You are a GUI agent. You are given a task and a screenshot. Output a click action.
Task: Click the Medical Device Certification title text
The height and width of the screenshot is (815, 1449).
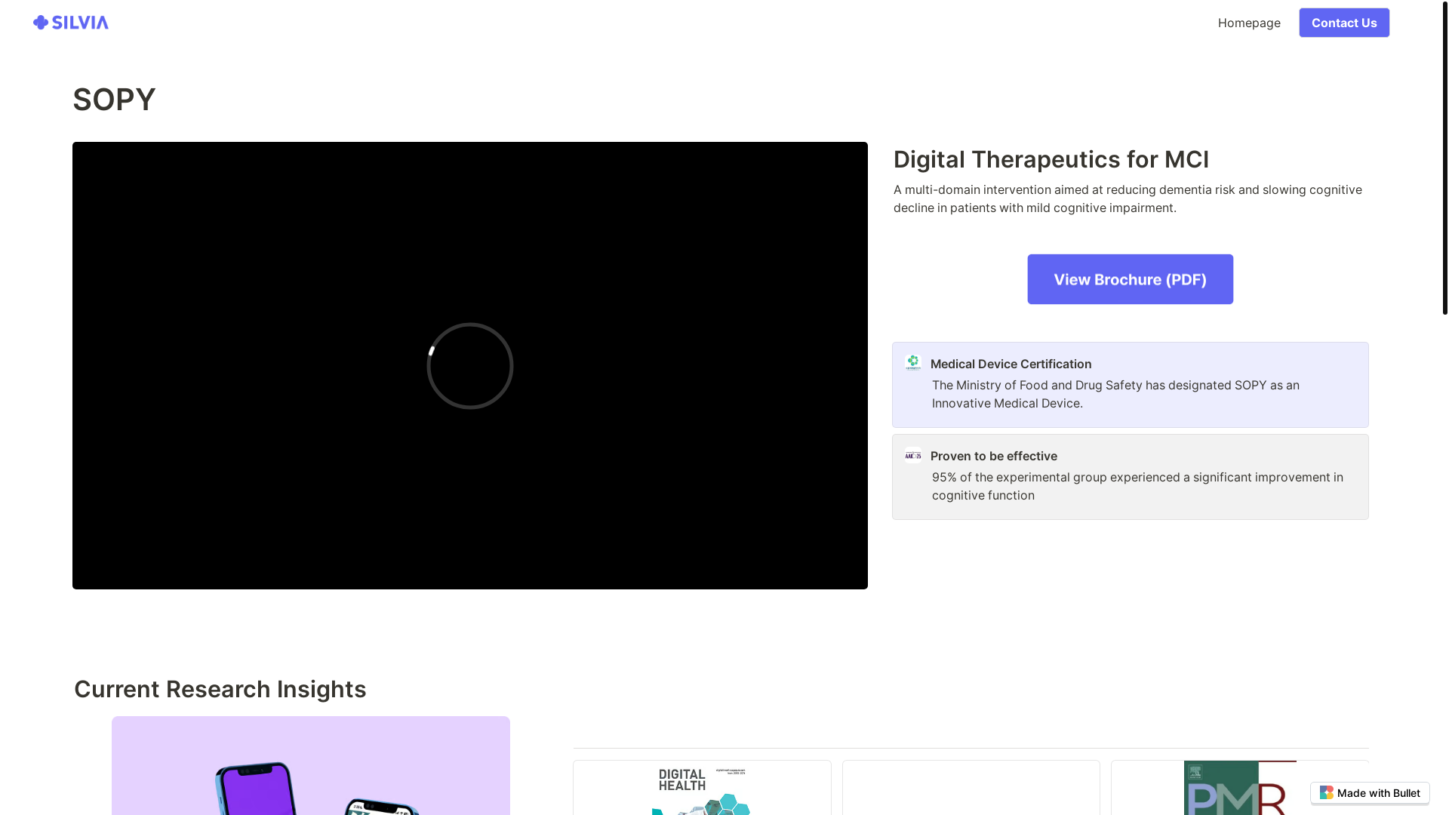click(x=1011, y=364)
